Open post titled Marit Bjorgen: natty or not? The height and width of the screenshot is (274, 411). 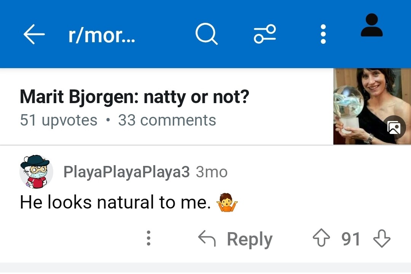(x=134, y=97)
